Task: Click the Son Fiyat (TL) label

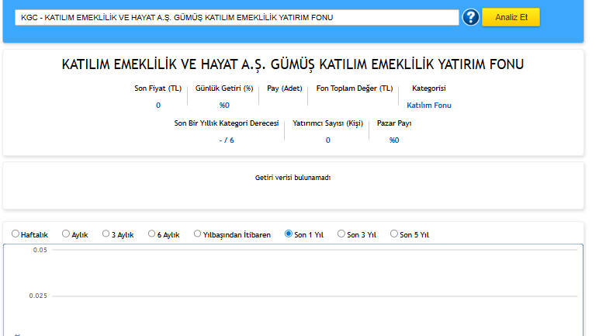Action: point(158,88)
